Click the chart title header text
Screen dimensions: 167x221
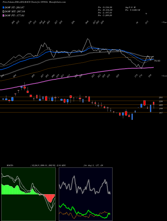pos(34,2)
